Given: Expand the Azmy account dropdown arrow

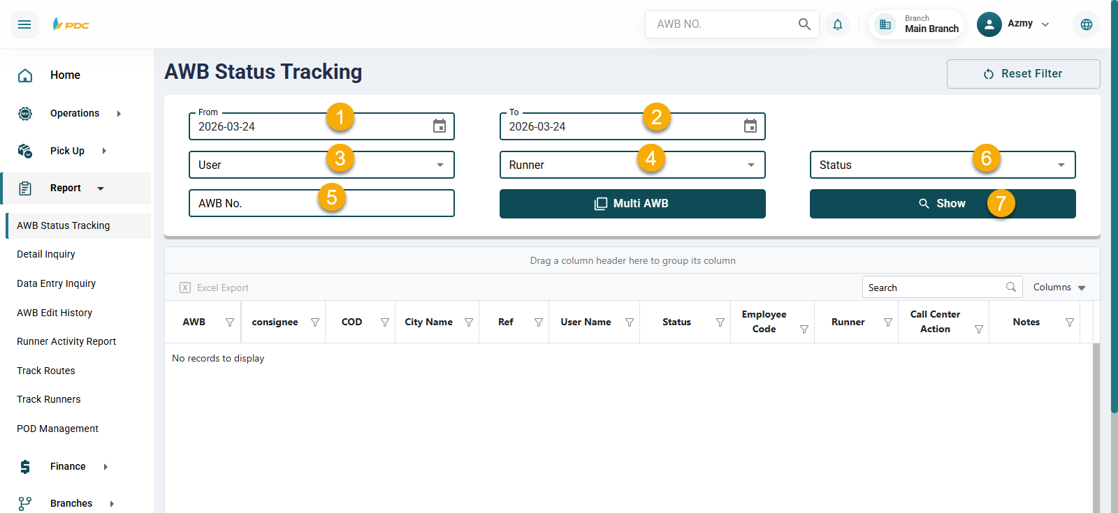Looking at the screenshot, I should (x=1045, y=24).
